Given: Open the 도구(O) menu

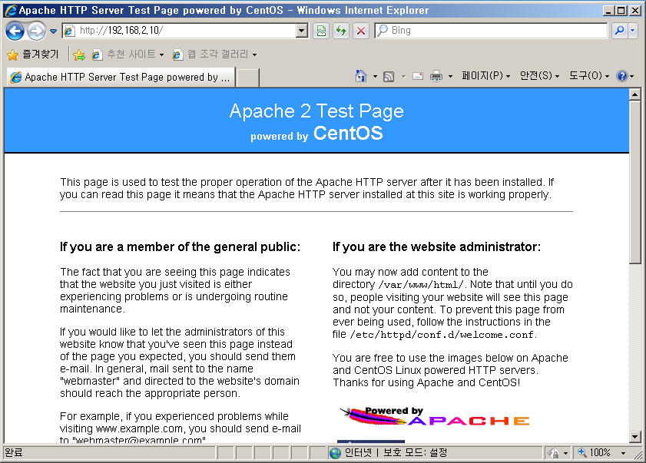Looking at the screenshot, I should [588, 76].
